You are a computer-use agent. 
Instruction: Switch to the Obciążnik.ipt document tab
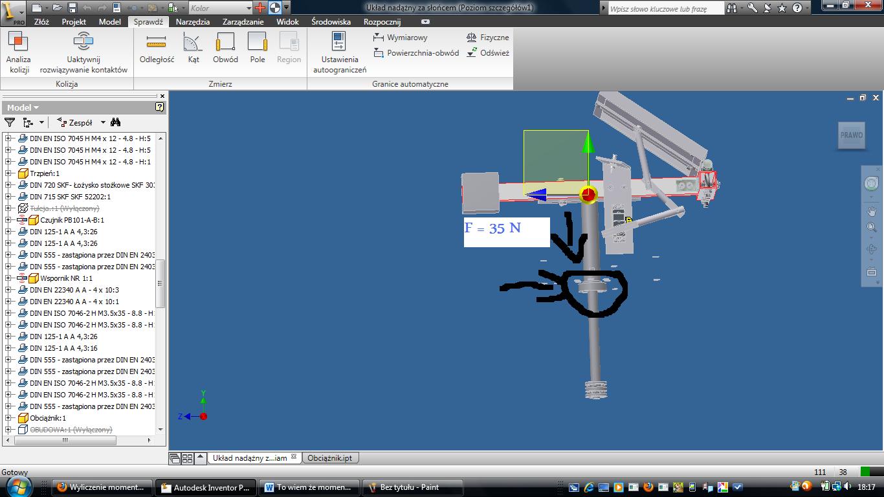330,458
